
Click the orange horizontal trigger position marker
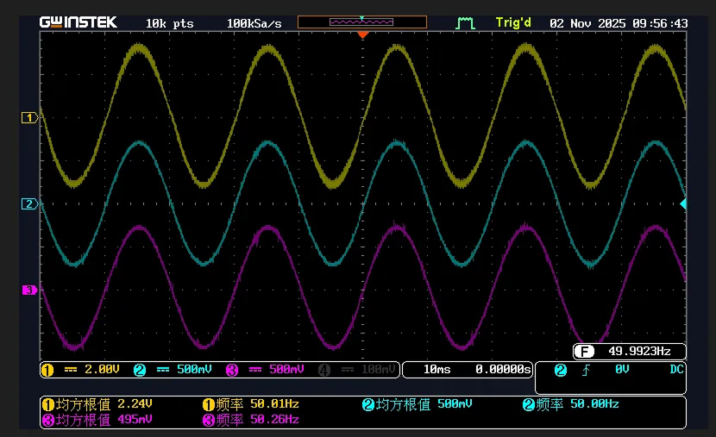pyautogui.click(x=363, y=34)
